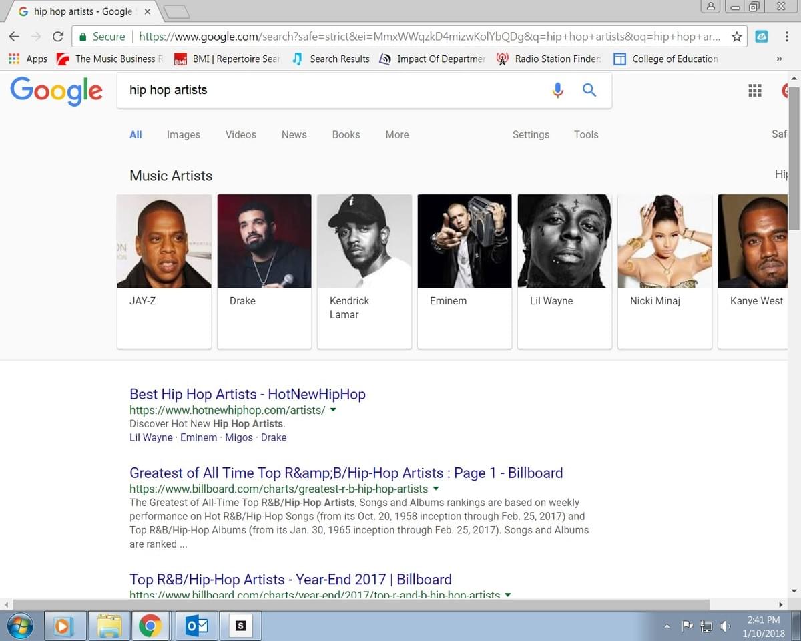Screen dimensions: 801x641
Task: Expand hotnewhiphop.com URL dropdown arrow
Action: (x=333, y=410)
